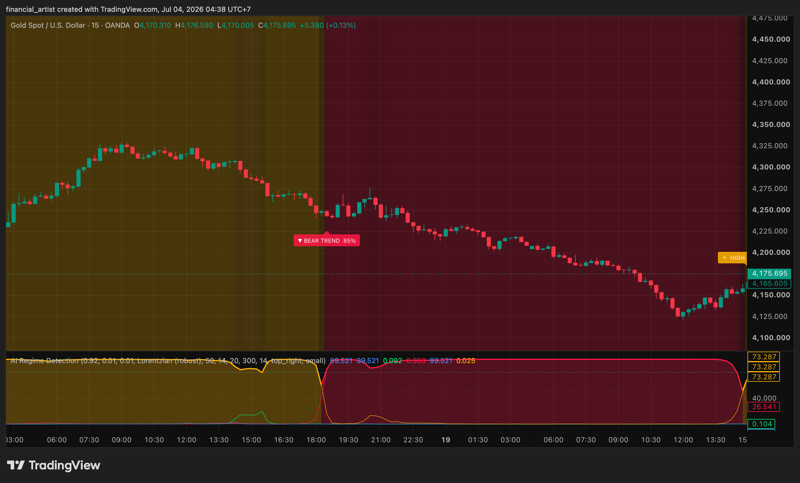The width and height of the screenshot is (800, 483).
Task: Click the TradingView logo at the bottom
Action: 53,465
